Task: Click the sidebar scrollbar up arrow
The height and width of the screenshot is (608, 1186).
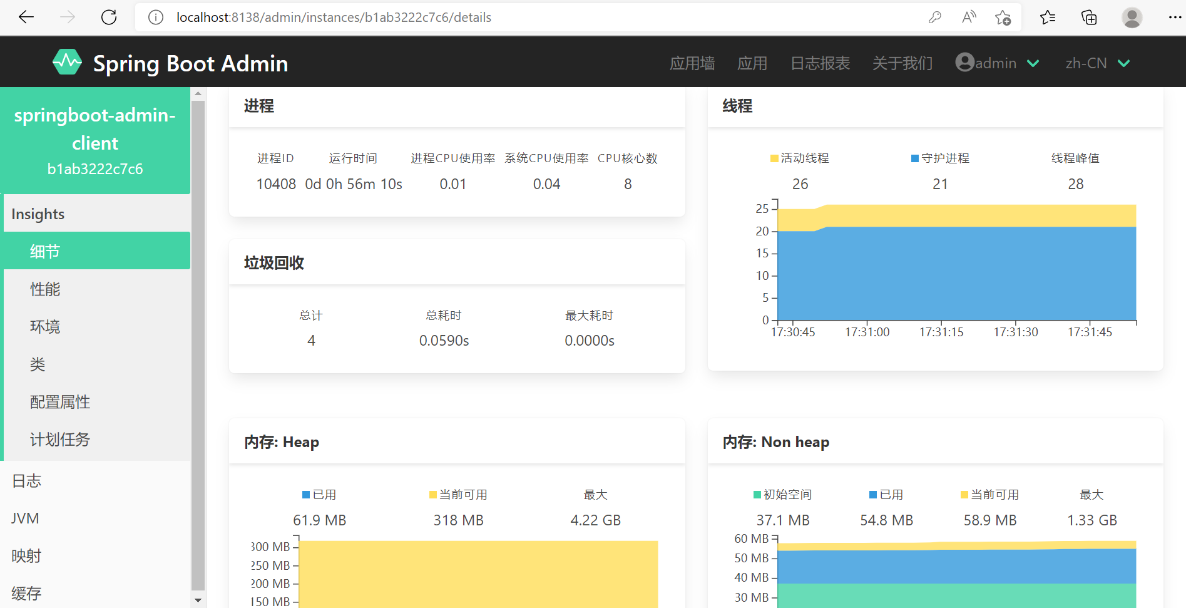Action: (x=198, y=93)
